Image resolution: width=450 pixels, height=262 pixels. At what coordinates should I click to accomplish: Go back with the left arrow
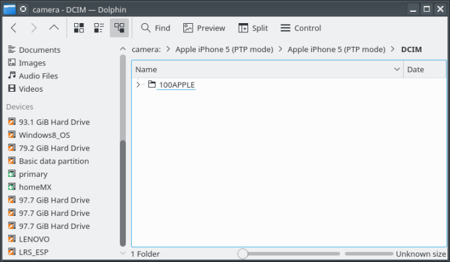point(13,28)
